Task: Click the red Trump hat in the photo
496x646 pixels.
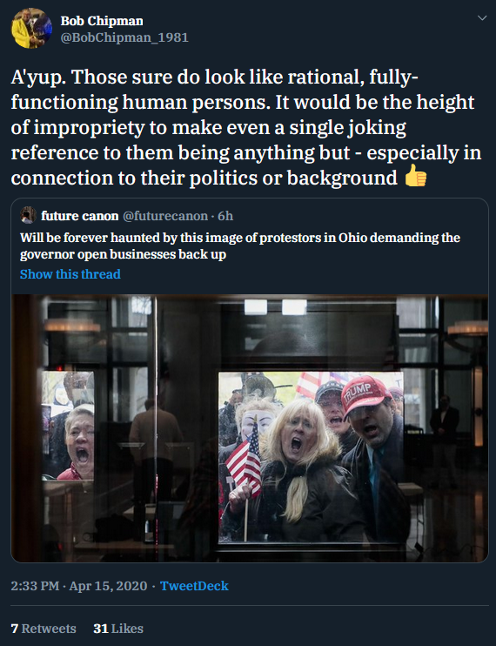Action: click(x=365, y=394)
